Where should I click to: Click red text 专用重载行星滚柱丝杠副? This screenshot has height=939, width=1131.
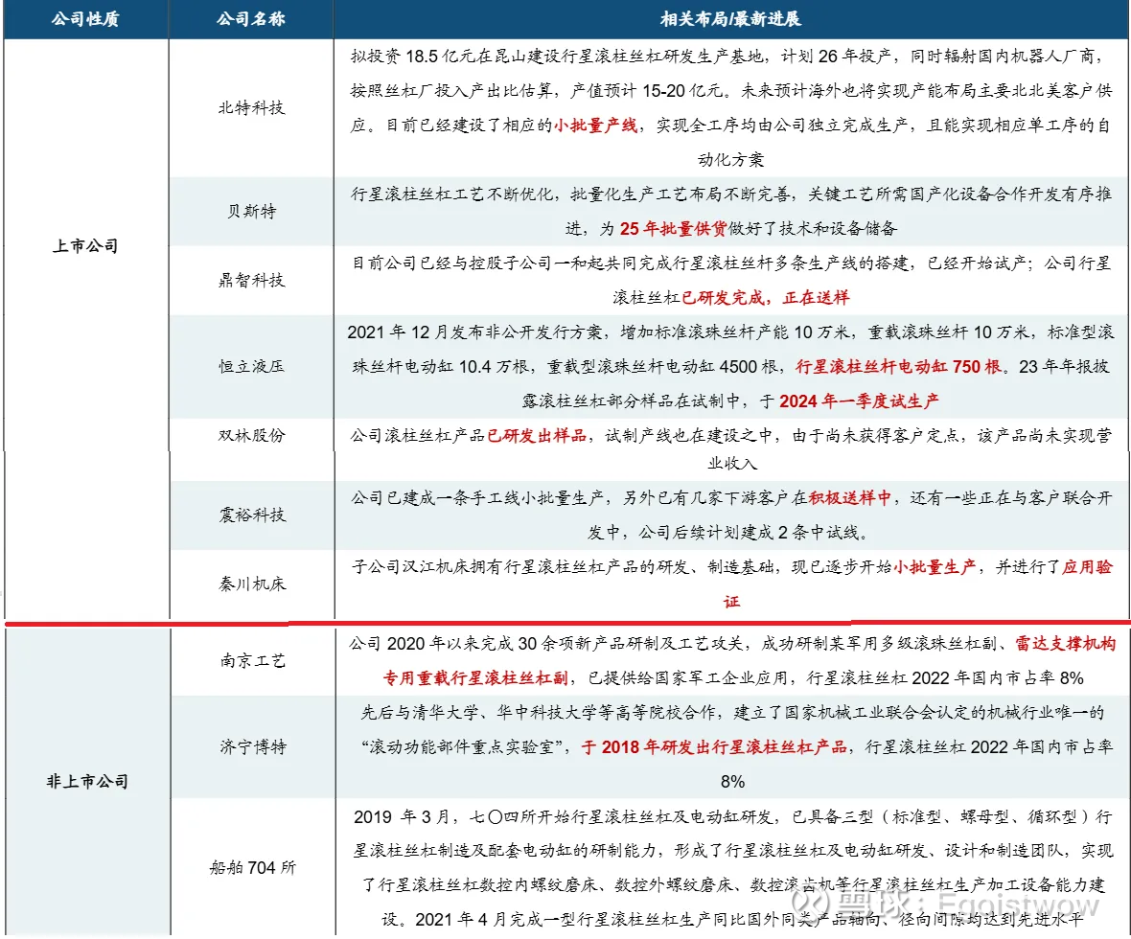[x=475, y=678]
